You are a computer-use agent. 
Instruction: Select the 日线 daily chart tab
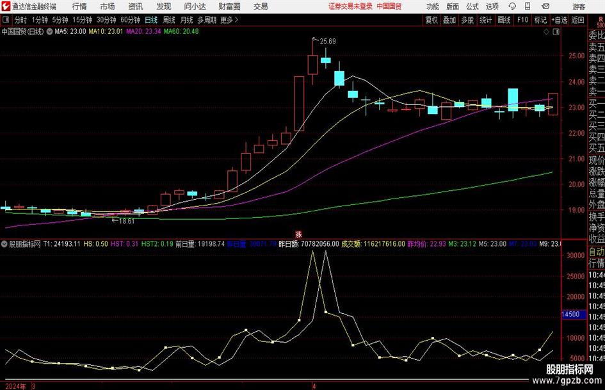point(151,20)
